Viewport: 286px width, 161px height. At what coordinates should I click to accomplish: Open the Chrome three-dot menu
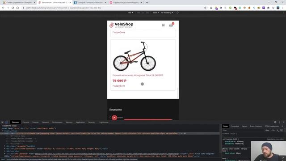pos(283,8)
